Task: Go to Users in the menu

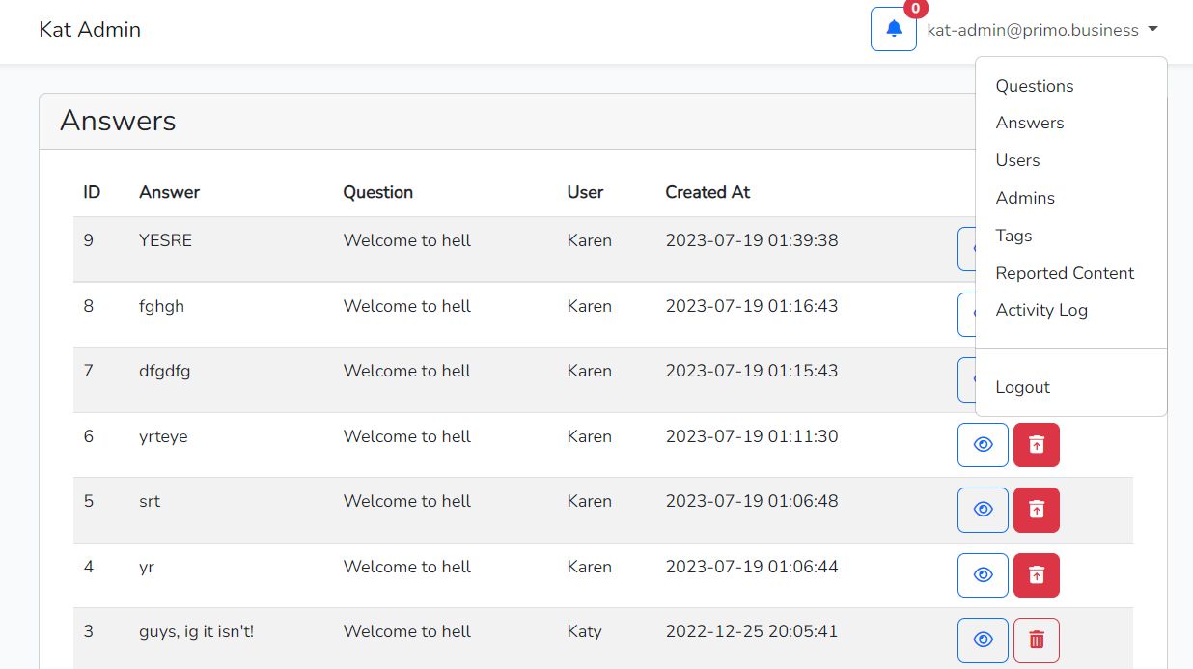Action: 1017,160
